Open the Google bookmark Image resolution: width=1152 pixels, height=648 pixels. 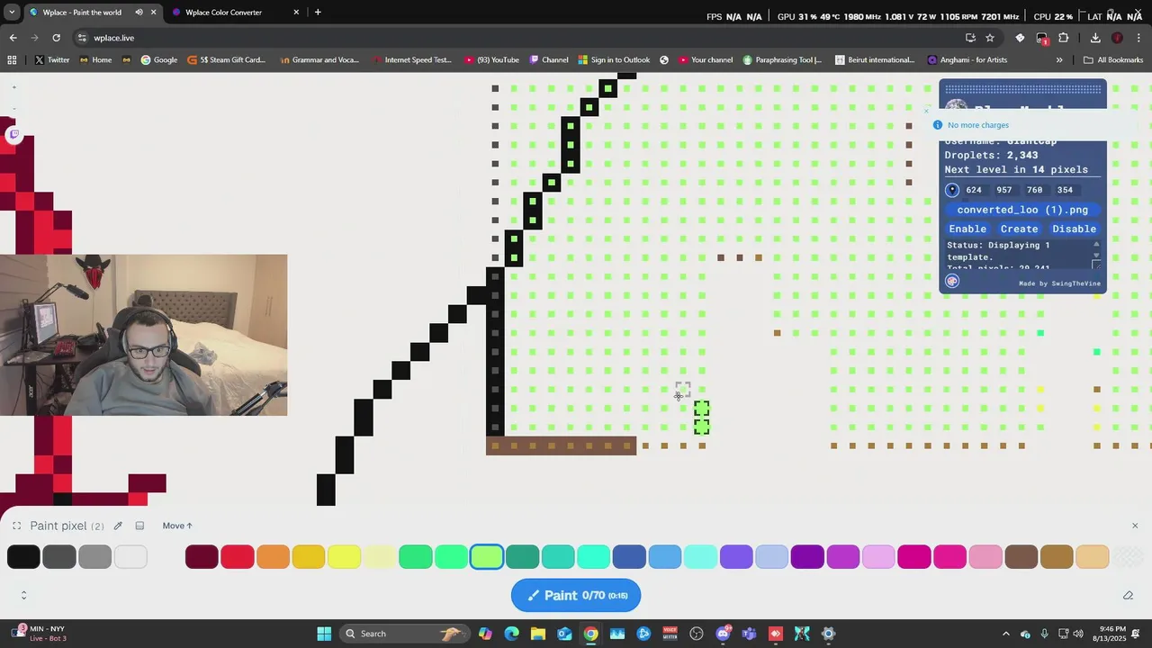158,60
